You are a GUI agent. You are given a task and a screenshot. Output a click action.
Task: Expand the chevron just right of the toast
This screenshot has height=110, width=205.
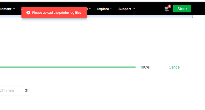pos(90,9)
